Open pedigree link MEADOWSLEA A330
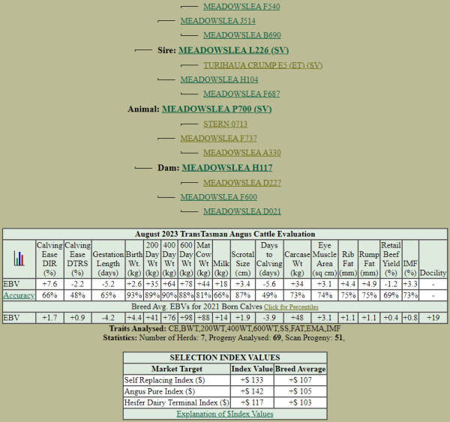 [x=242, y=153]
